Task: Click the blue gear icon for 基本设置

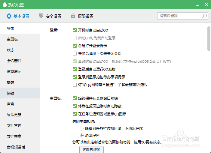Action: coord(9,16)
